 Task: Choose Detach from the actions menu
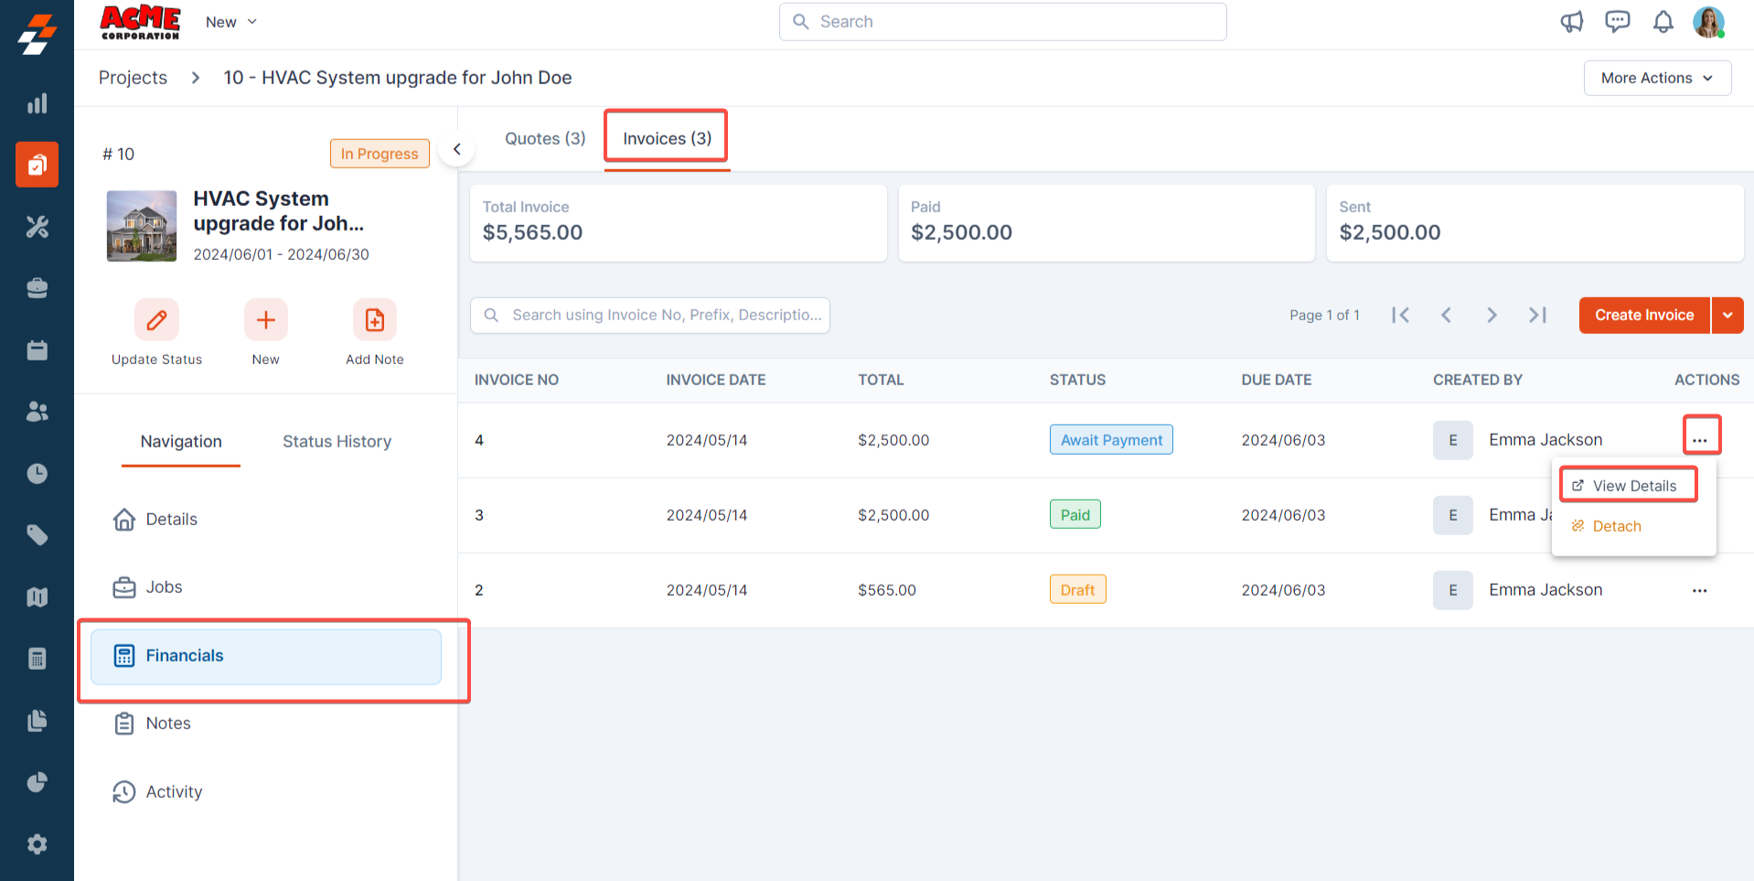tap(1616, 526)
